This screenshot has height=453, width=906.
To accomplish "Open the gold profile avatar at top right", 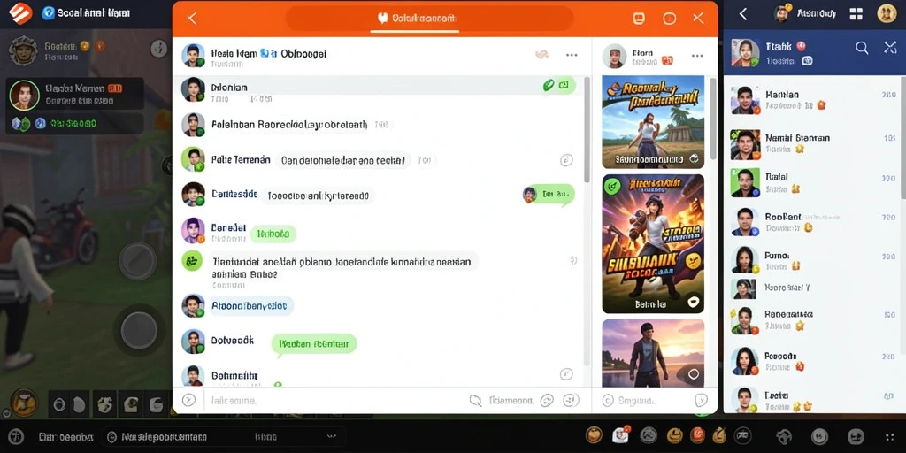I will [x=887, y=13].
